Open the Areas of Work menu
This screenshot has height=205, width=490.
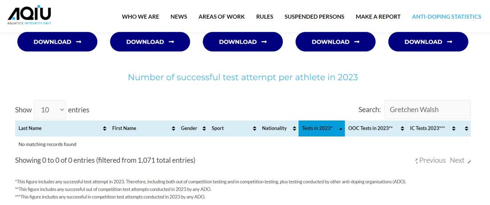[x=221, y=17]
